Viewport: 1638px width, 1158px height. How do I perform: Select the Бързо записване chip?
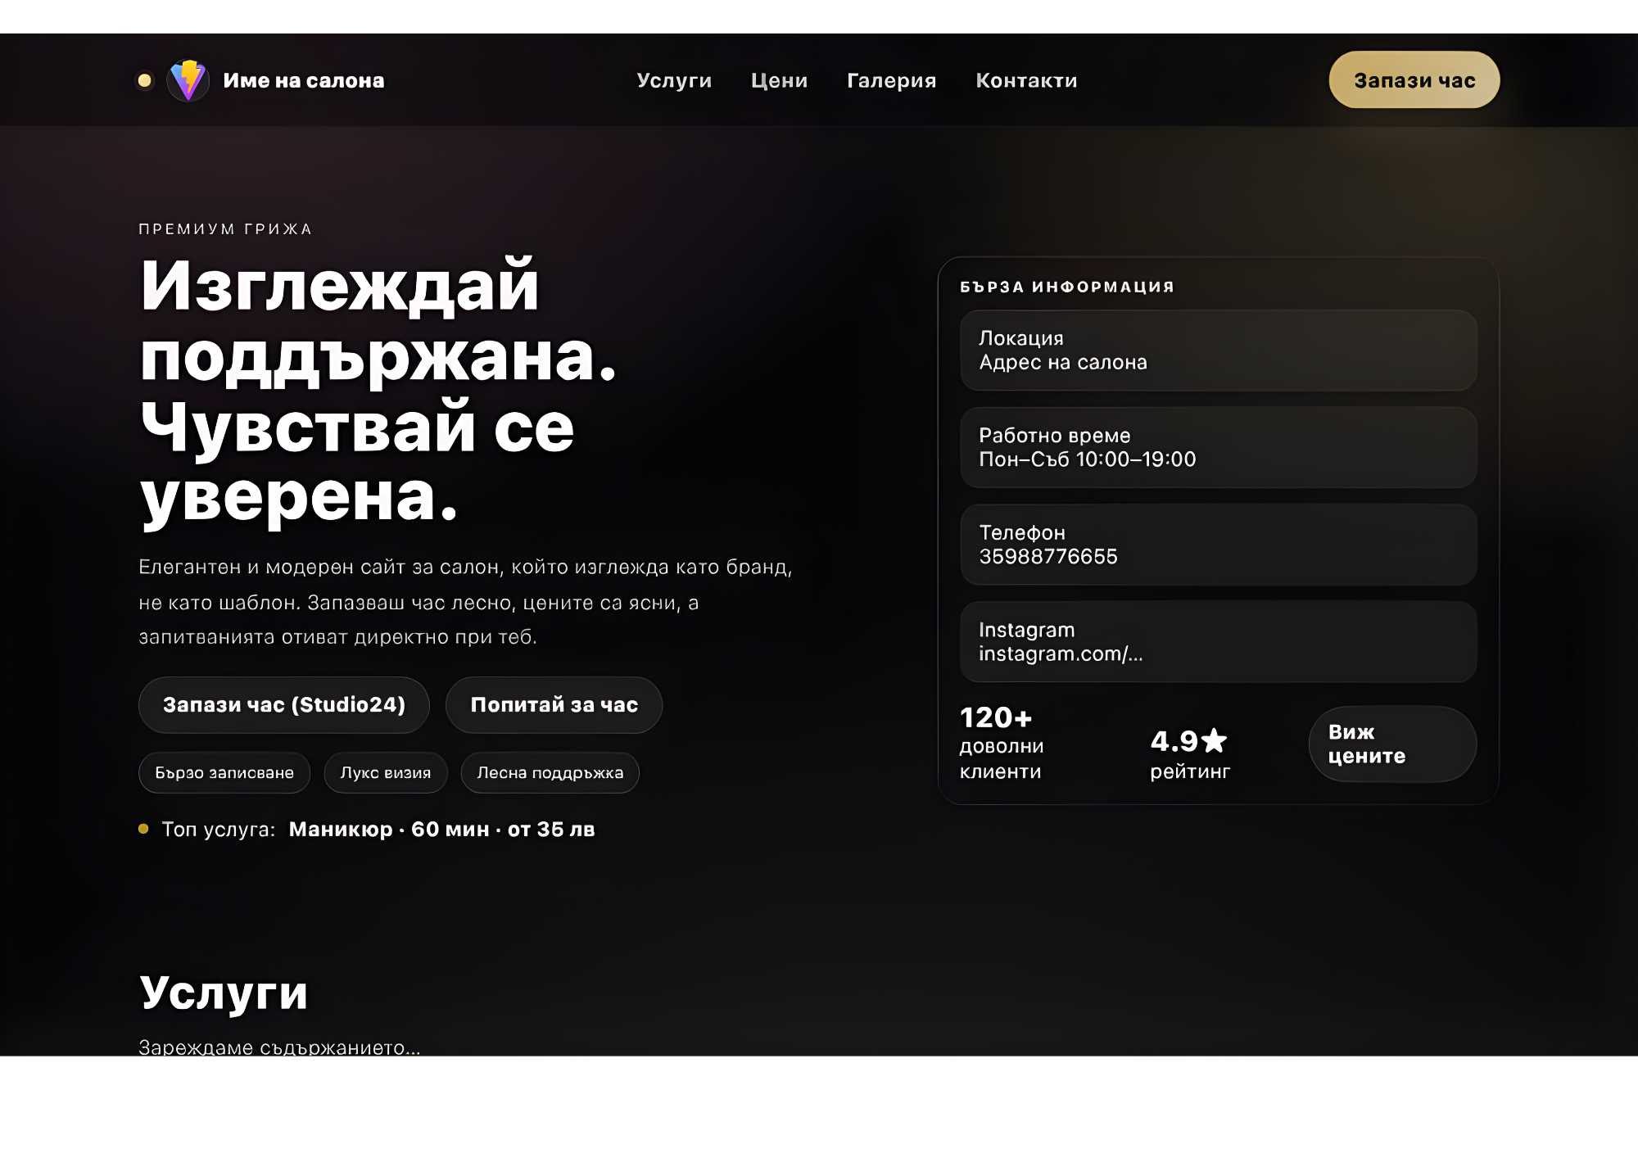point(224,772)
